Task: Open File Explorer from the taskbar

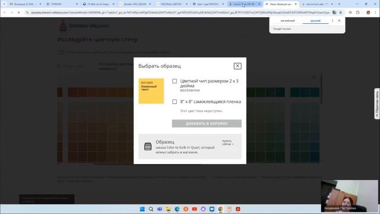Action: [x=169, y=209]
